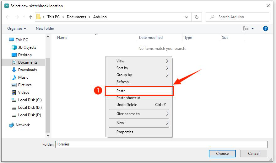Click Documents in breadcrumb path
Image resolution: width=276 pixels, height=163 pixels.
tap(76, 17)
